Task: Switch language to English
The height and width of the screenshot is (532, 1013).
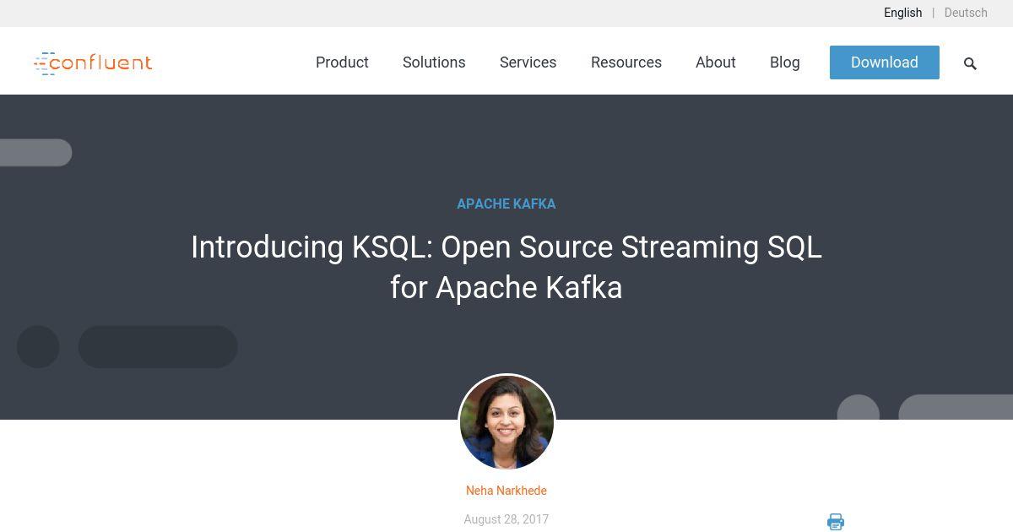Action: [x=902, y=13]
